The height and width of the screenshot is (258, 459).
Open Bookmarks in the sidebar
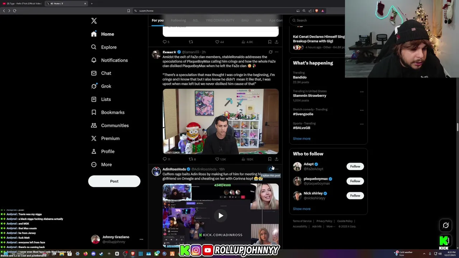pos(108,112)
